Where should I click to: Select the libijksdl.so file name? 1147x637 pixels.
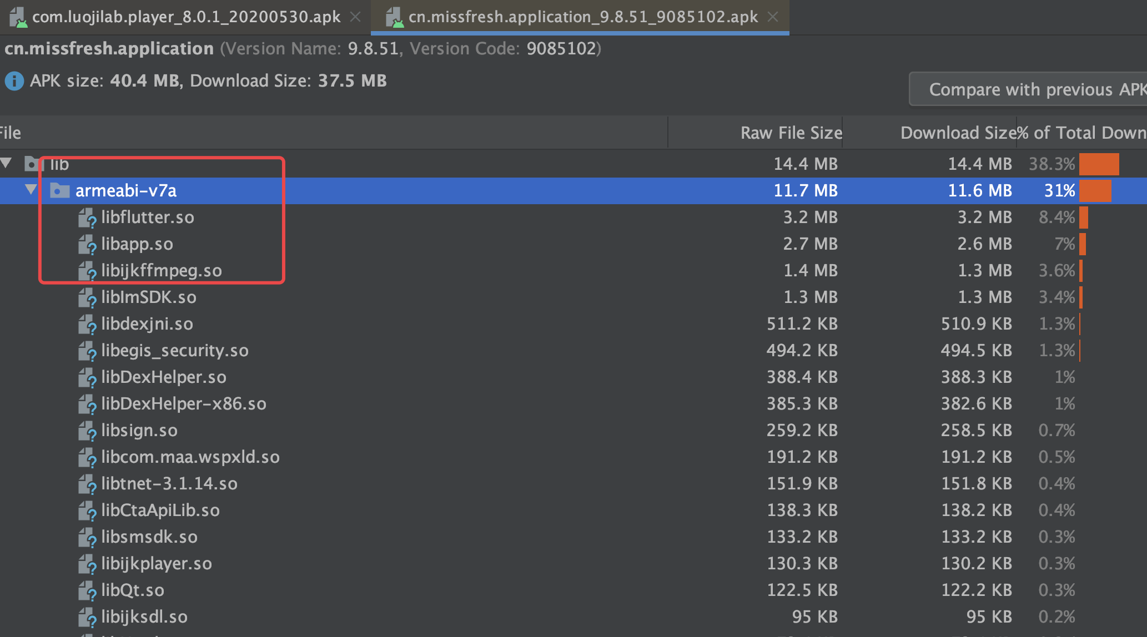[x=144, y=616]
